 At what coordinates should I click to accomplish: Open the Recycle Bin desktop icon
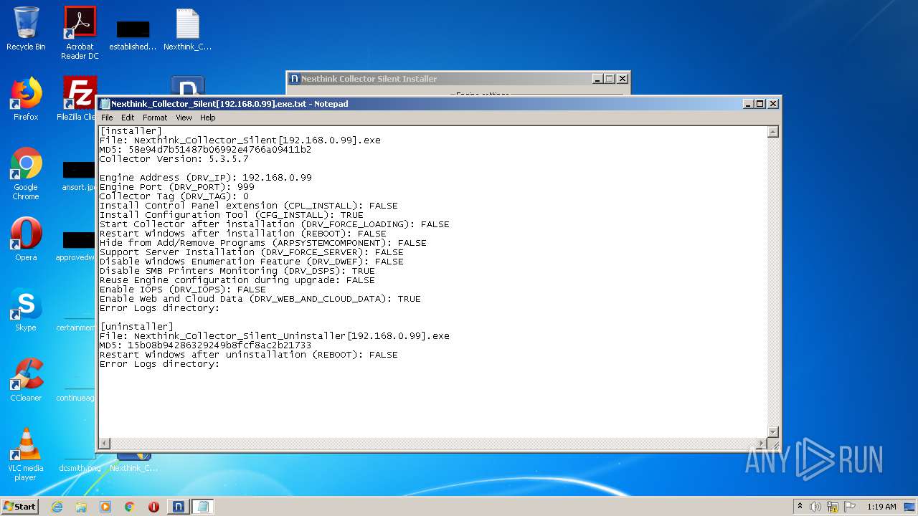pyautogui.click(x=26, y=29)
